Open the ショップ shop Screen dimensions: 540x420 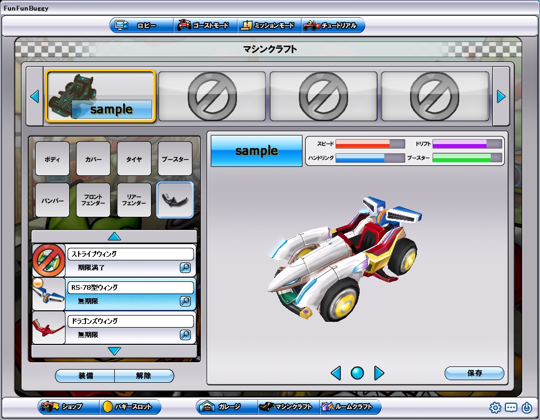(x=68, y=406)
